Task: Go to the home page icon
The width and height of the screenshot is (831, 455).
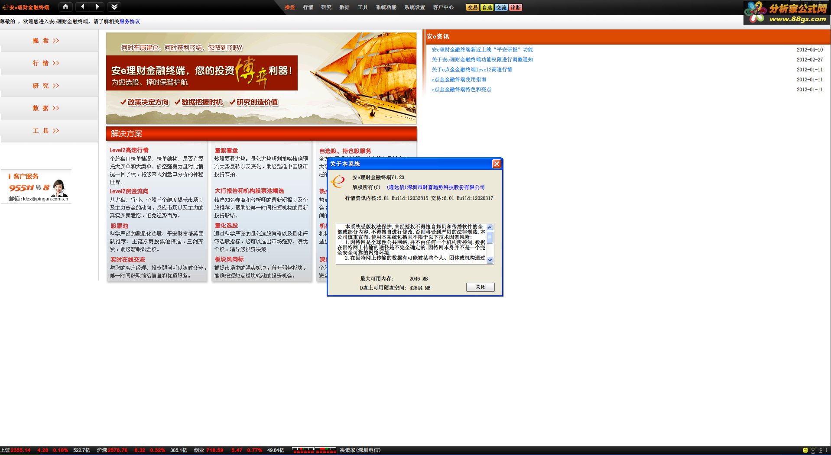Action: click(65, 6)
